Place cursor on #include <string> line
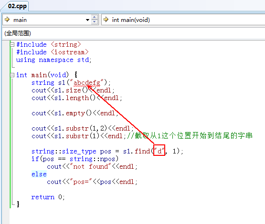Screen dimensions: 265x224 pyautogui.click(x=49, y=45)
